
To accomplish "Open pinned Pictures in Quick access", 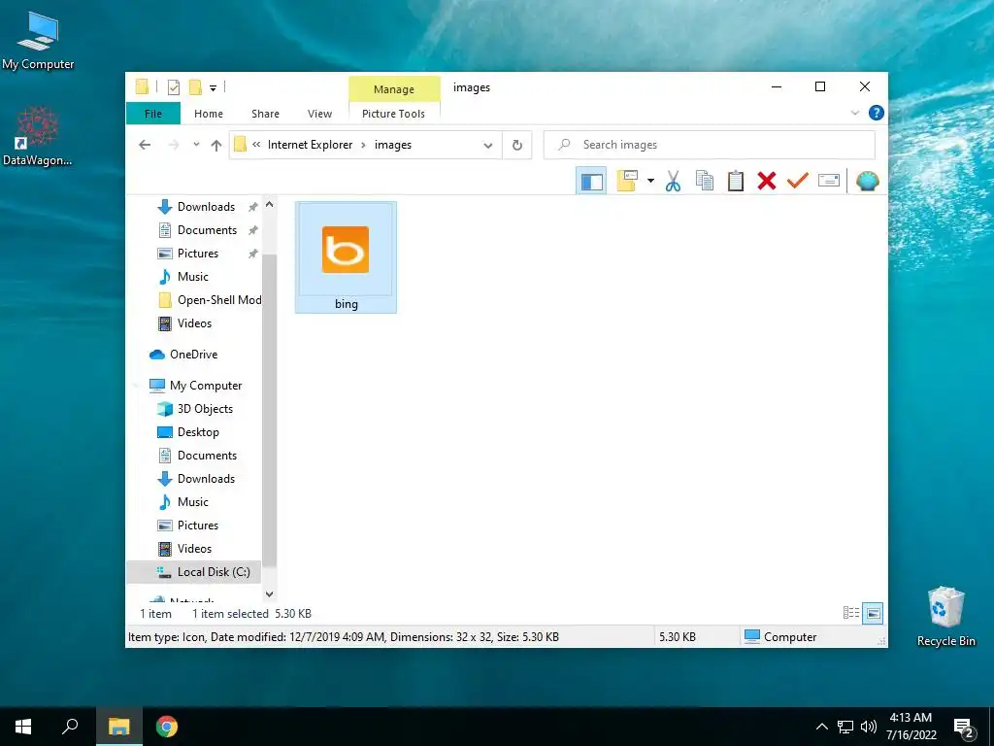I will click(198, 254).
